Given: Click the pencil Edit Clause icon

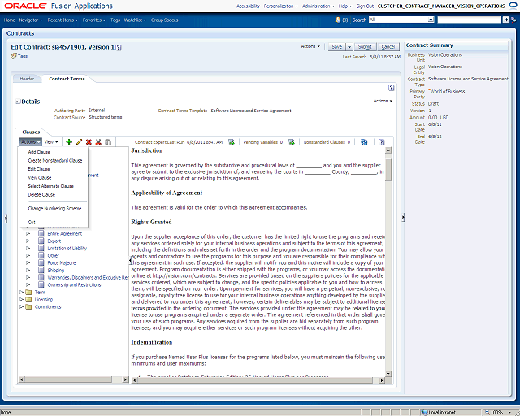Looking at the screenshot, I should [79, 142].
